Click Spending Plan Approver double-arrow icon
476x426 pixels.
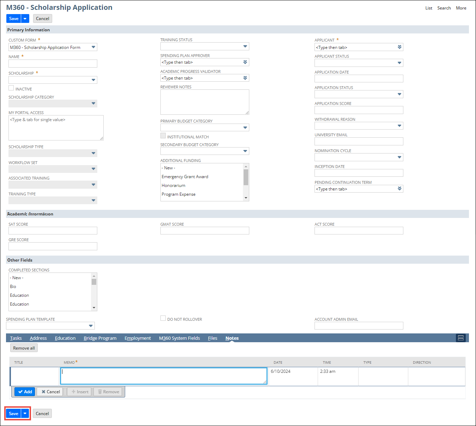coord(245,62)
